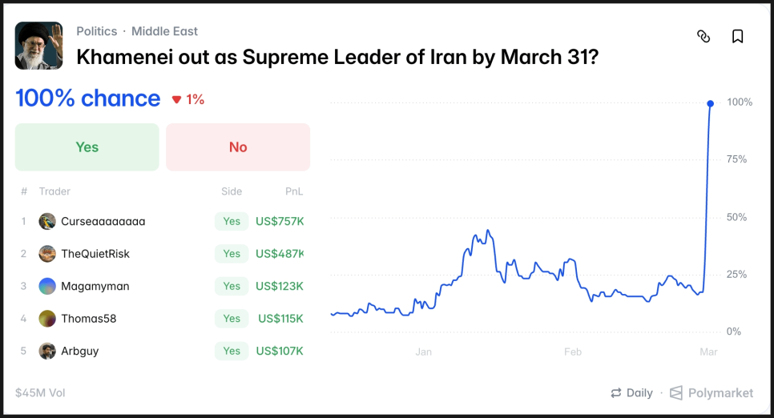774x418 pixels.
Task: Click Thomas58's avatar icon
Action: tap(47, 319)
